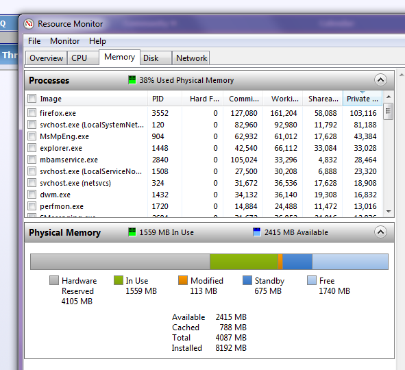Switch to the CPU tab

click(x=83, y=58)
